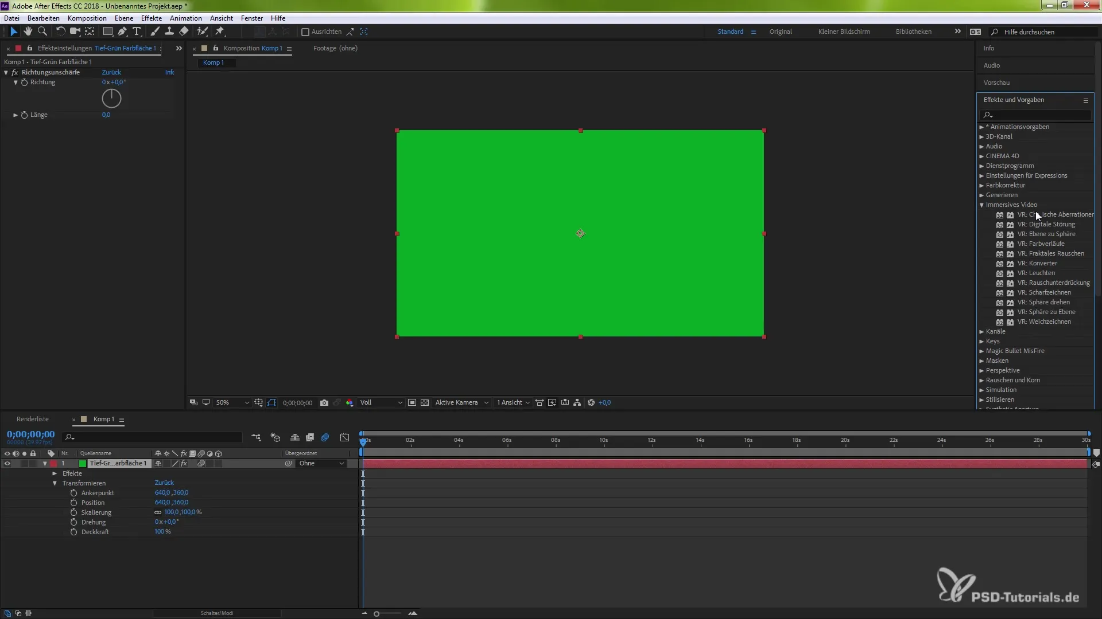The width and height of the screenshot is (1102, 619).
Task: Select the Roto Brush tool
Action: [x=202, y=32]
